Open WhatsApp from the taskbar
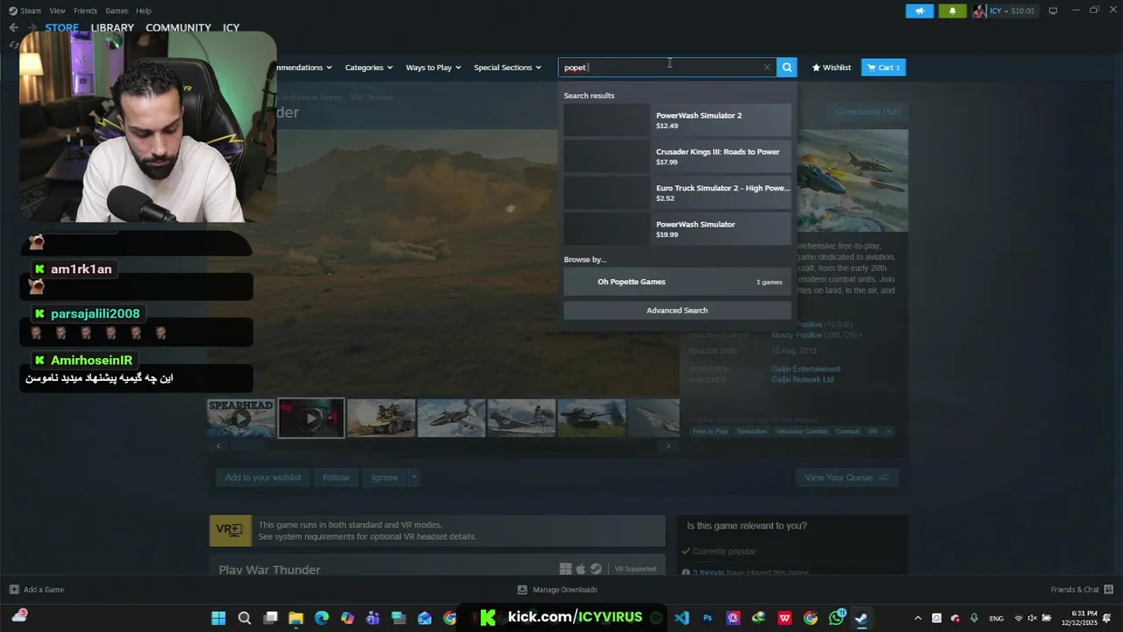This screenshot has height=632, width=1123. click(x=836, y=618)
